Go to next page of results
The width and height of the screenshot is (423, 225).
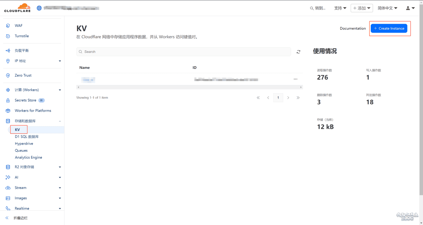click(x=288, y=98)
